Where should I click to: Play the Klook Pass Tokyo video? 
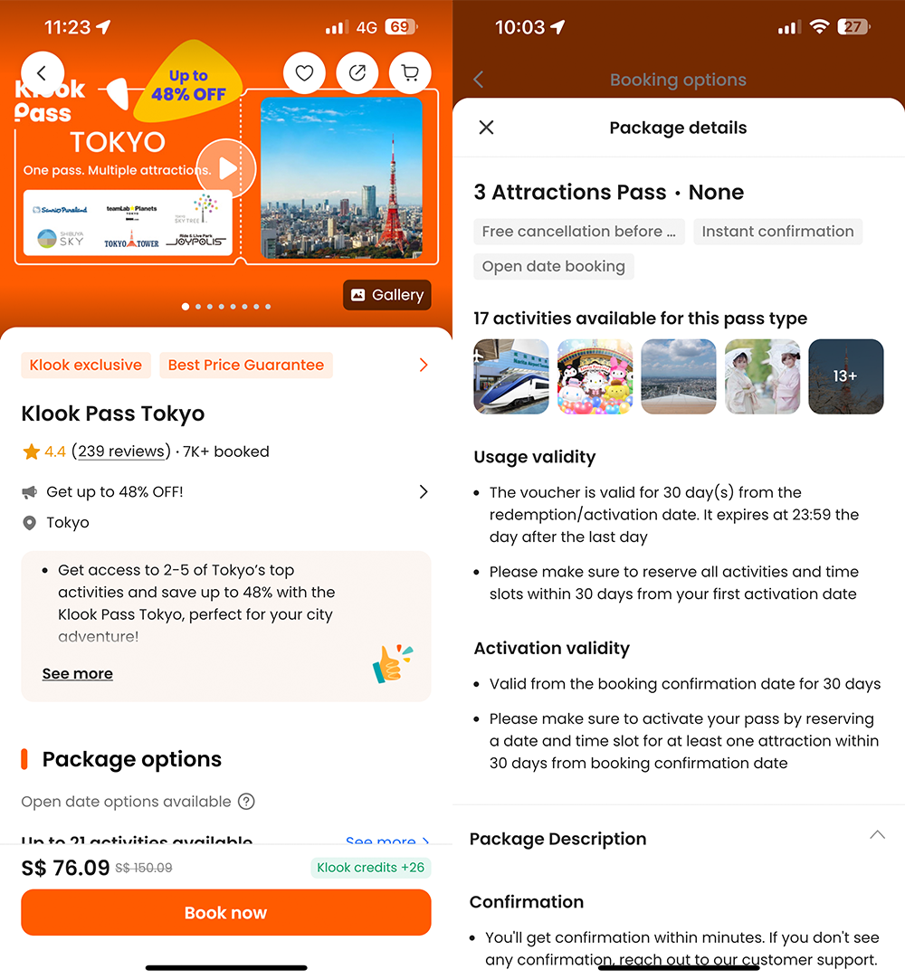point(225,168)
